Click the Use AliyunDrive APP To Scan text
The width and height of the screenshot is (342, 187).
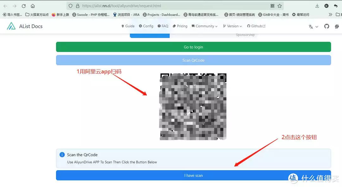click(x=112, y=162)
